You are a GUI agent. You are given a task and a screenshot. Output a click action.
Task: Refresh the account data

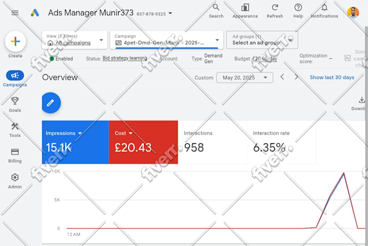pyautogui.click(x=275, y=11)
